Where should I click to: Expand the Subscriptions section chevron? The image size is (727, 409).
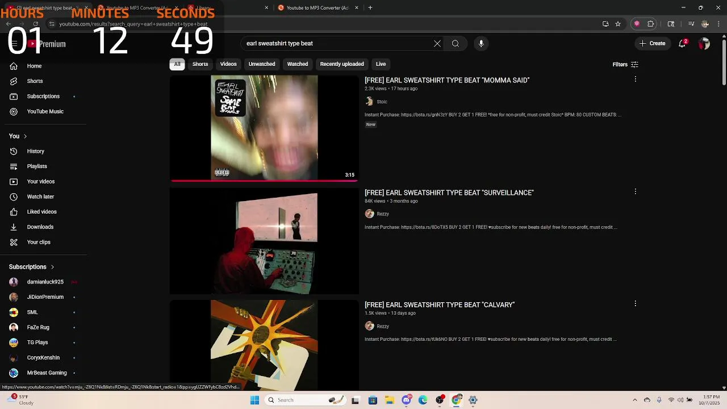click(52, 267)
